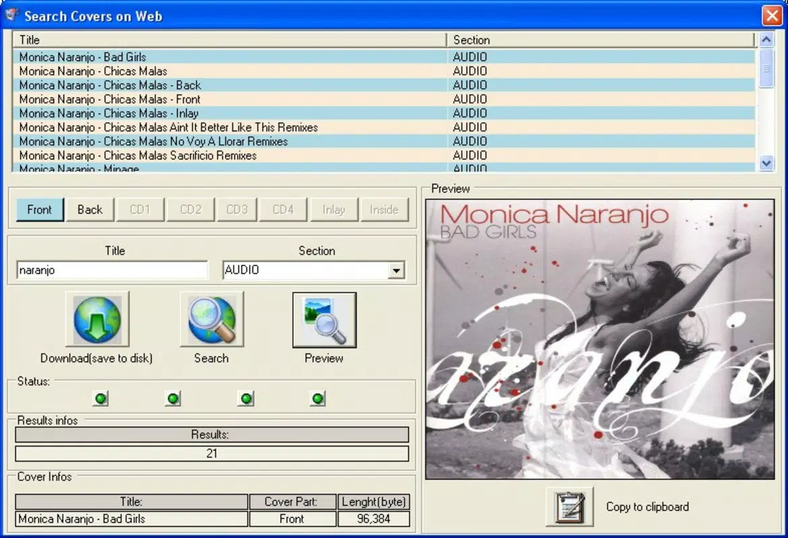
Task: Click the Download(save to disk) label
Action: (96, 358)
